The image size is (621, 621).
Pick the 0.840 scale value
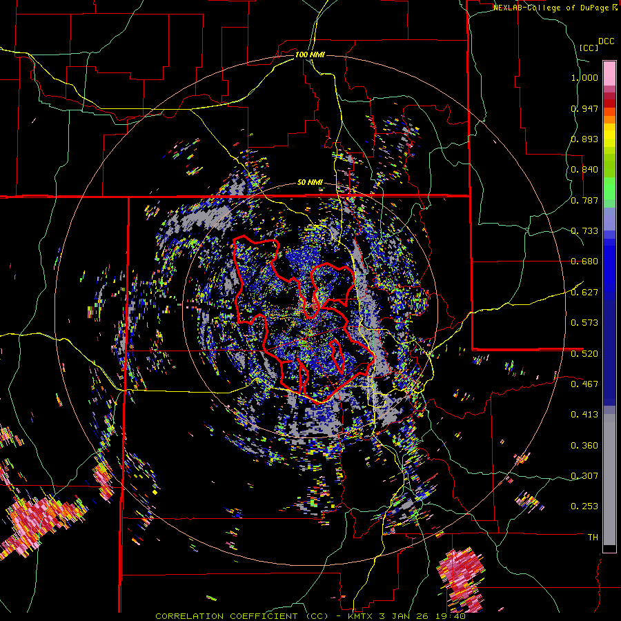pos(584,170)
